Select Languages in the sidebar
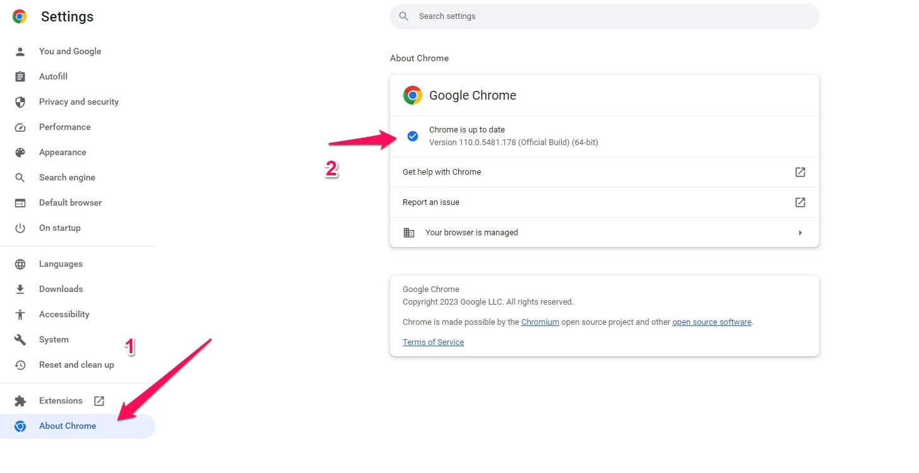 [x=61, y=264]
